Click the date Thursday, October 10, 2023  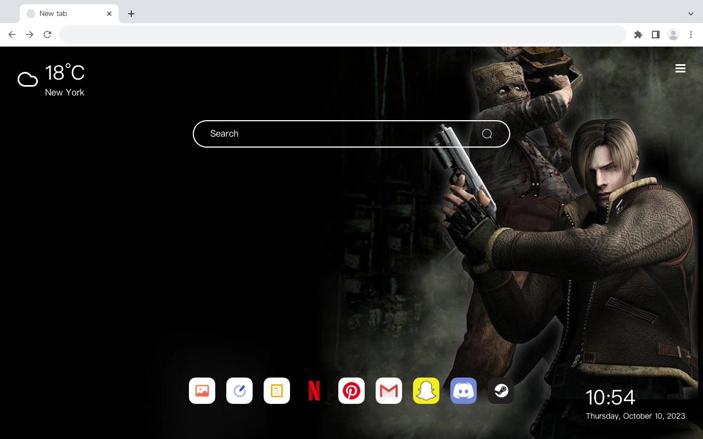pyautogui.click(x=635, y=416)
